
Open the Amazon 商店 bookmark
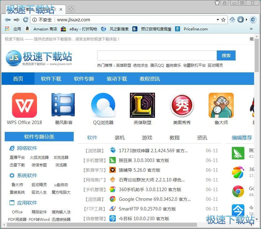[41, 29]
